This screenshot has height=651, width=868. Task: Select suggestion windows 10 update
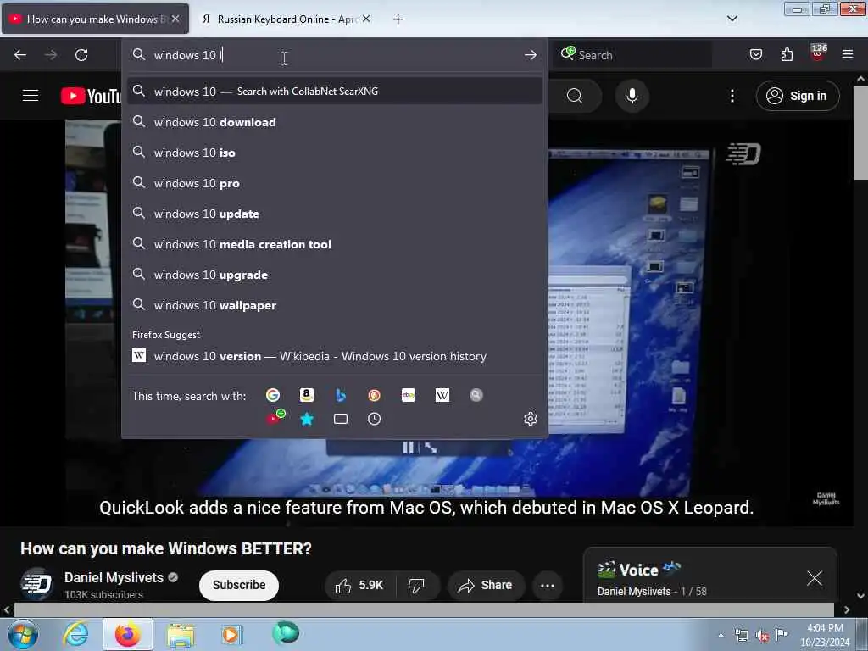(334, 213)
